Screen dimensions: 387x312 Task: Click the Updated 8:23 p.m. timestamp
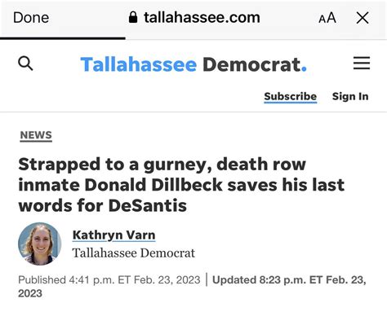[x=192, y=287]
